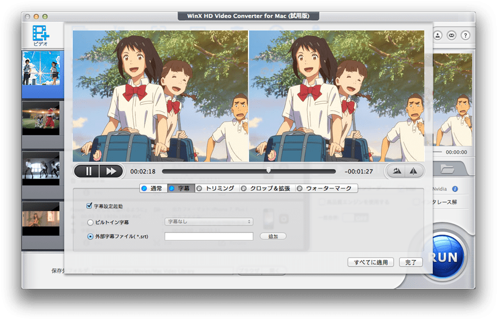Open the help question mark icon
The image size is (497, 320).
coord(465,35)
